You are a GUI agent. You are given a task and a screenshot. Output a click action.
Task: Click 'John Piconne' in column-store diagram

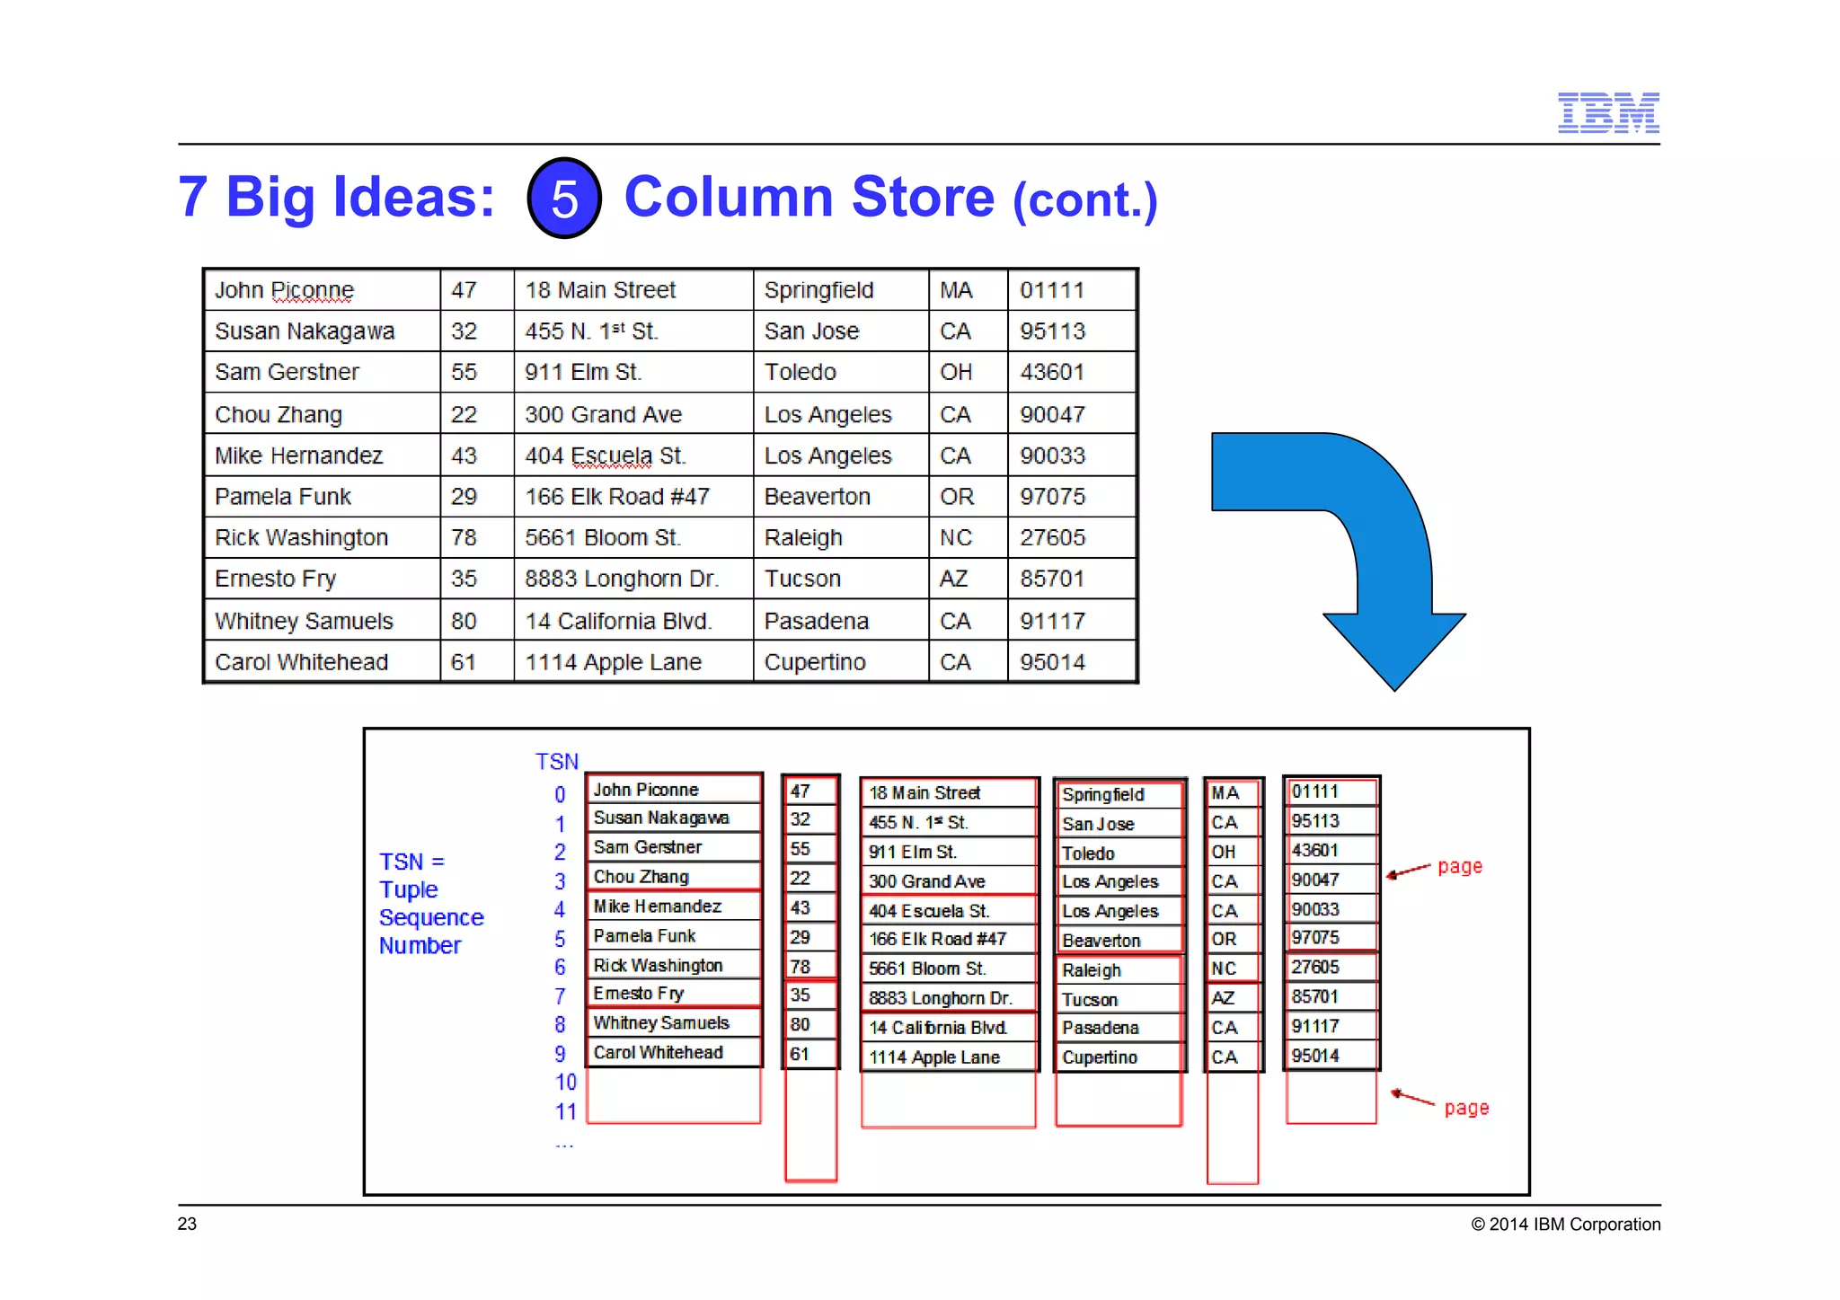point(645,790)
